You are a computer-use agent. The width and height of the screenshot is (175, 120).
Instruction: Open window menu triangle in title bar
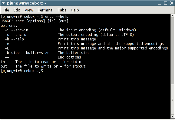3,3
